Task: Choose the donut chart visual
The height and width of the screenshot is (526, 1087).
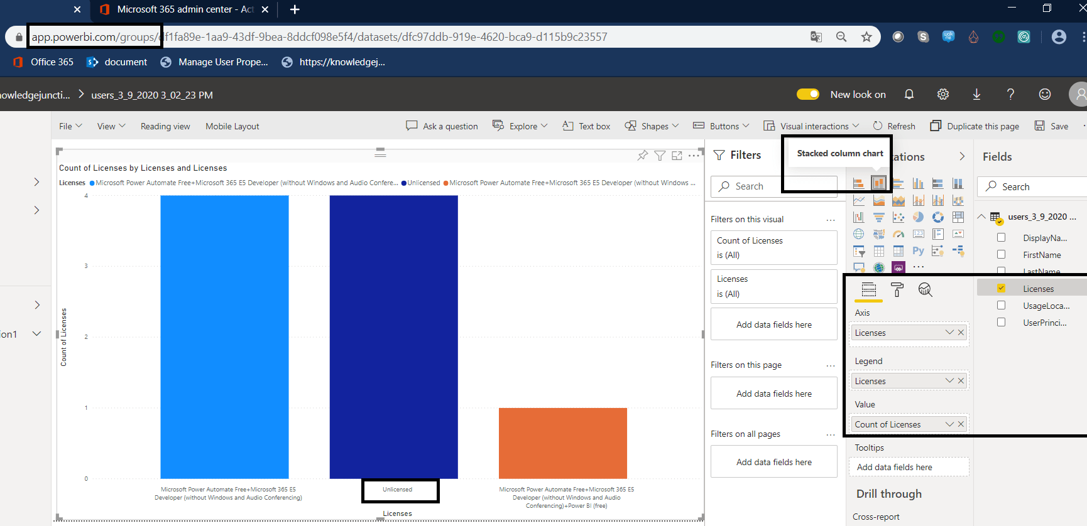Action: [938, 217]
